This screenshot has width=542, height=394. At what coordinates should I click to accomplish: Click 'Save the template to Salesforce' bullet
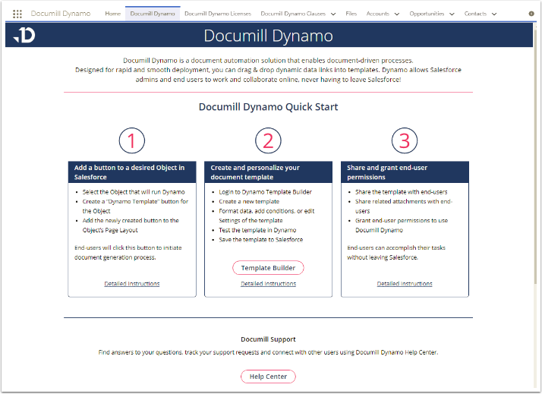tap(260, 239)
